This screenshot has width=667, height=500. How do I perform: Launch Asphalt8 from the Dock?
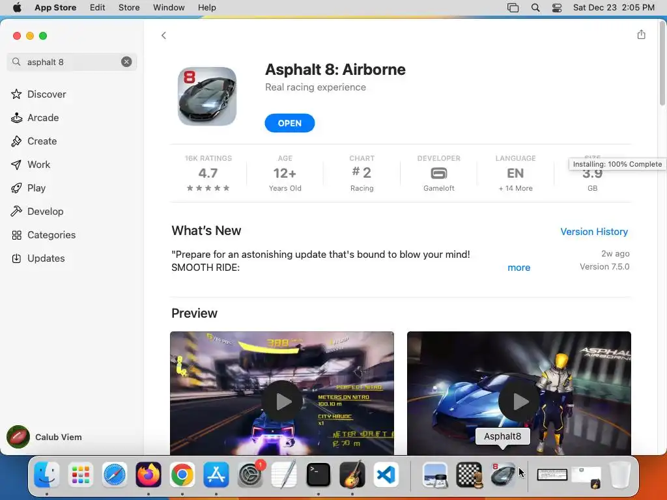click(503, 475)
